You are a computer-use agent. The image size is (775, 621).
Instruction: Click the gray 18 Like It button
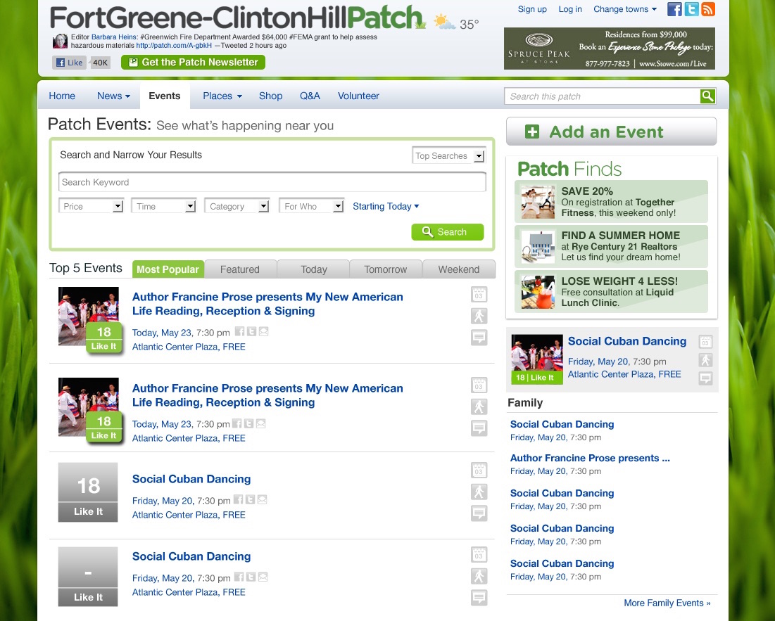88,492
